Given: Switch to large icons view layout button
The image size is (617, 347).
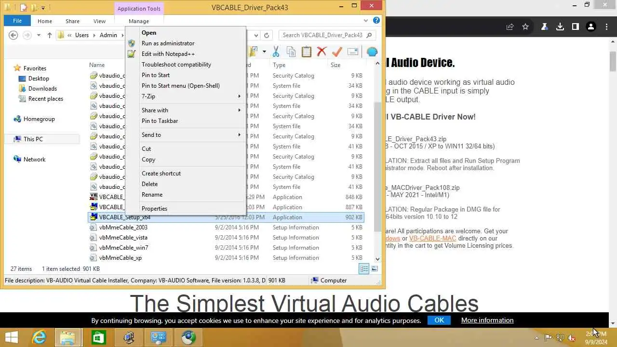Looking at the screenshot, I should coord(375,269).
